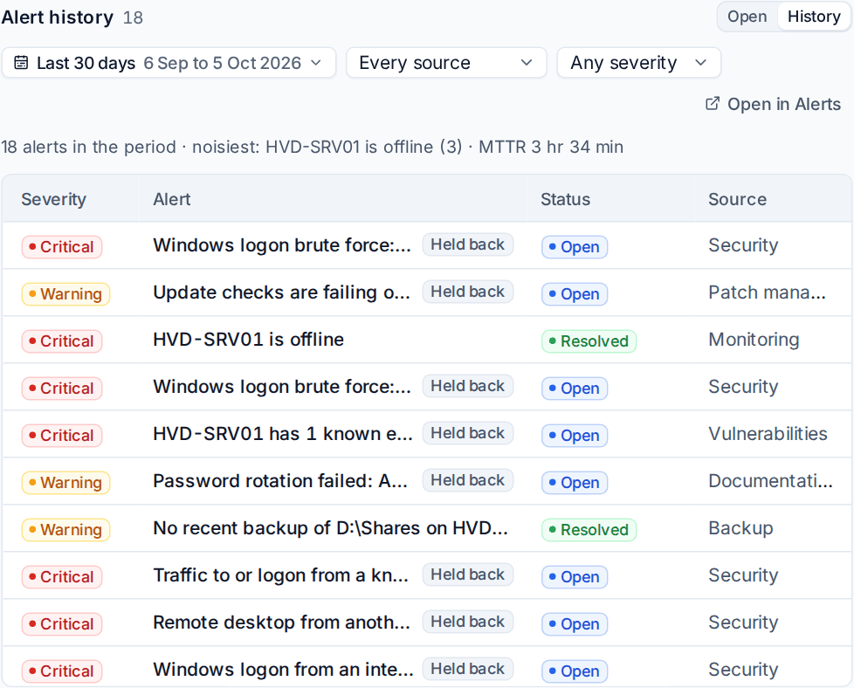Viewport: 854px width, 688px height.
Task: Click Resolved status of HVD-SRV01 is offline
Action: [x=589, y=341]
